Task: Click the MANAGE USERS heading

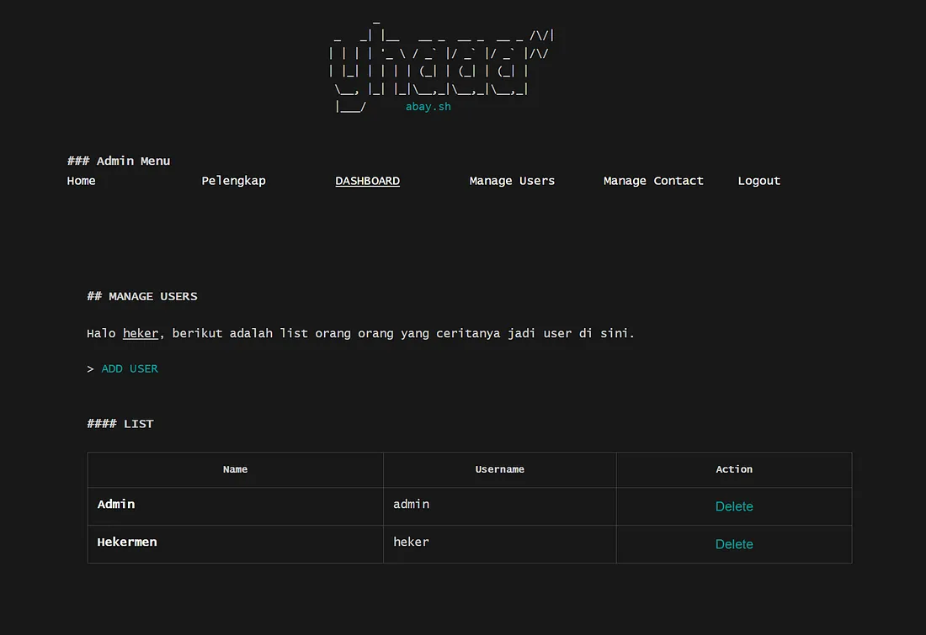Action: 142,296
